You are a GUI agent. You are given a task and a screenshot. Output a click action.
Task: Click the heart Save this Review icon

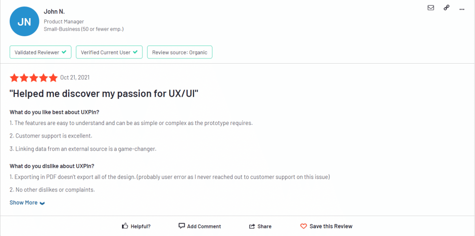[303, 226]
